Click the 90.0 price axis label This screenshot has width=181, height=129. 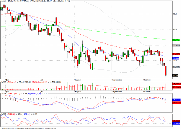175,14
